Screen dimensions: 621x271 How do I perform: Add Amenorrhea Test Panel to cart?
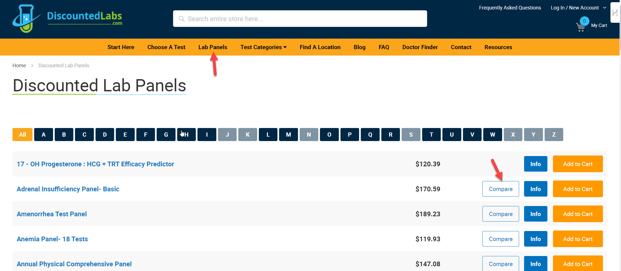[x=578, y=214]
